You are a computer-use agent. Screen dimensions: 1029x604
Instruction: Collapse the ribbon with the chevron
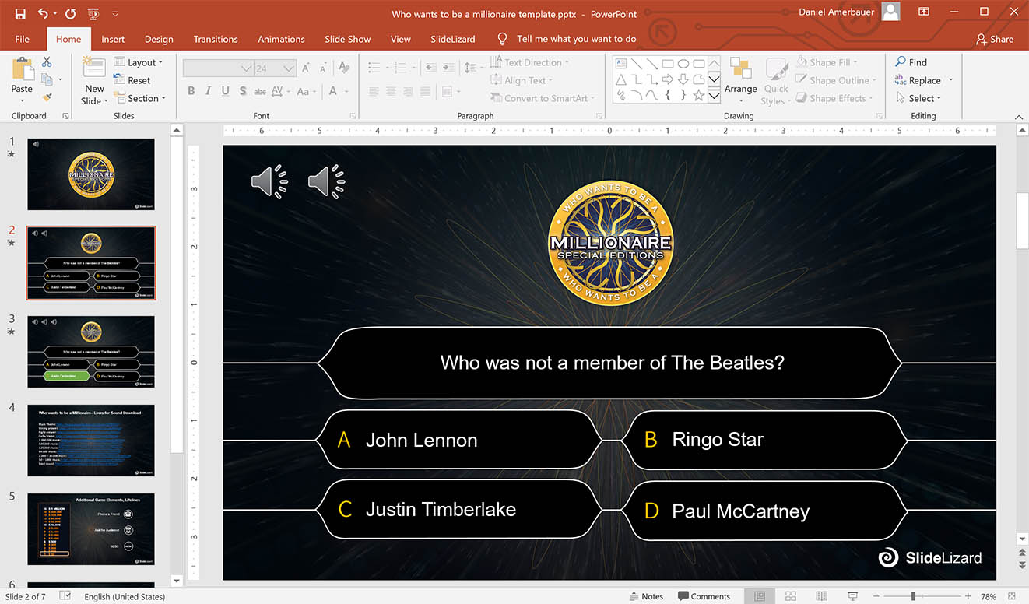click(x=1019, y=116)
